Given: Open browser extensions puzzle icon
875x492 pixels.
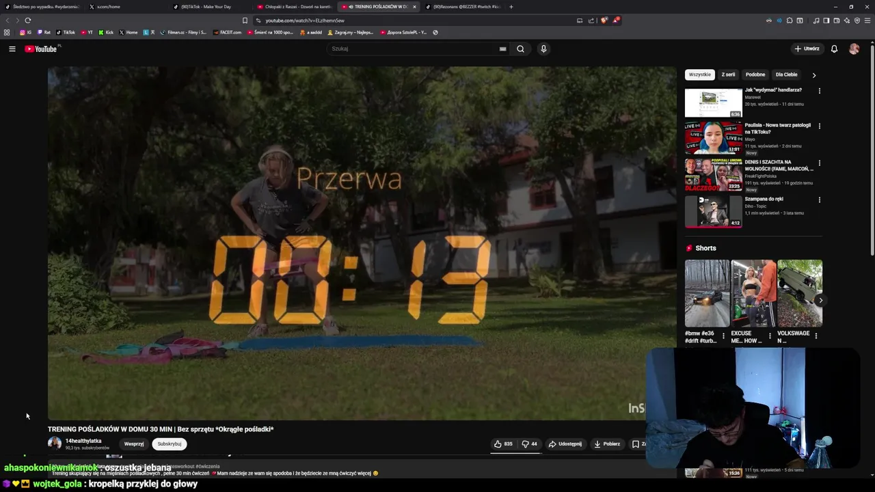Looking at the screenshot, I should click(790, 20).
